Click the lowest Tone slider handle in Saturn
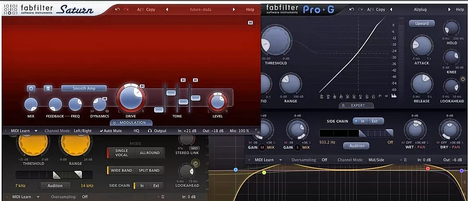The image size is (468, 201). tap(159, 110)
